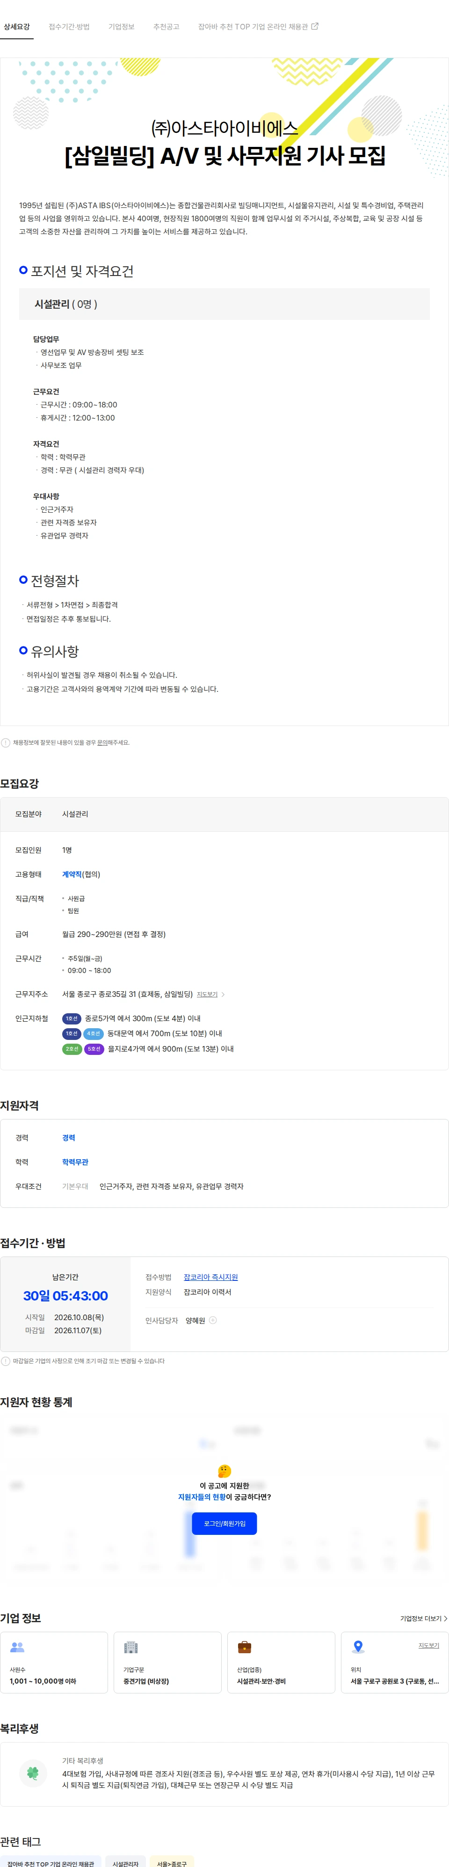Switch to the 접수기간·방법 tab
Screen dimensions: 449x1867
(69, 27)
